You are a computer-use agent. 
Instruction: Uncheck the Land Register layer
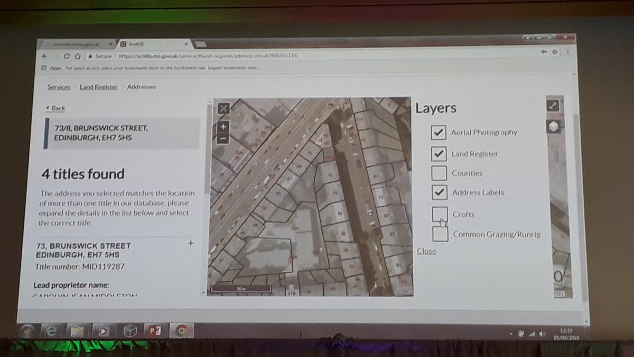click(x=439, y=154)
